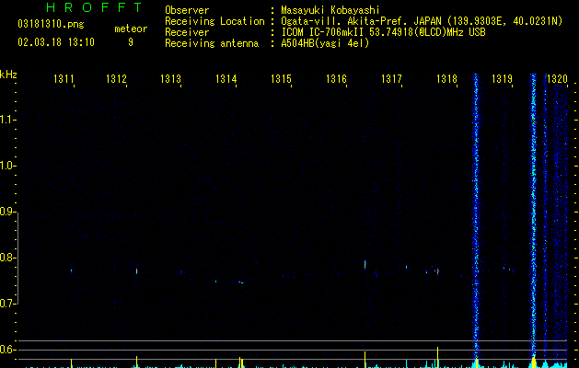Screen dimensions: 579x368
Task: Select the file name 03181310.png
Action: click(51, 25)
